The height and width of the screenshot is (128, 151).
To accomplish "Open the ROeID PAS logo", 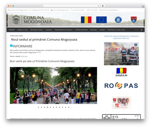I will point(121,86).
